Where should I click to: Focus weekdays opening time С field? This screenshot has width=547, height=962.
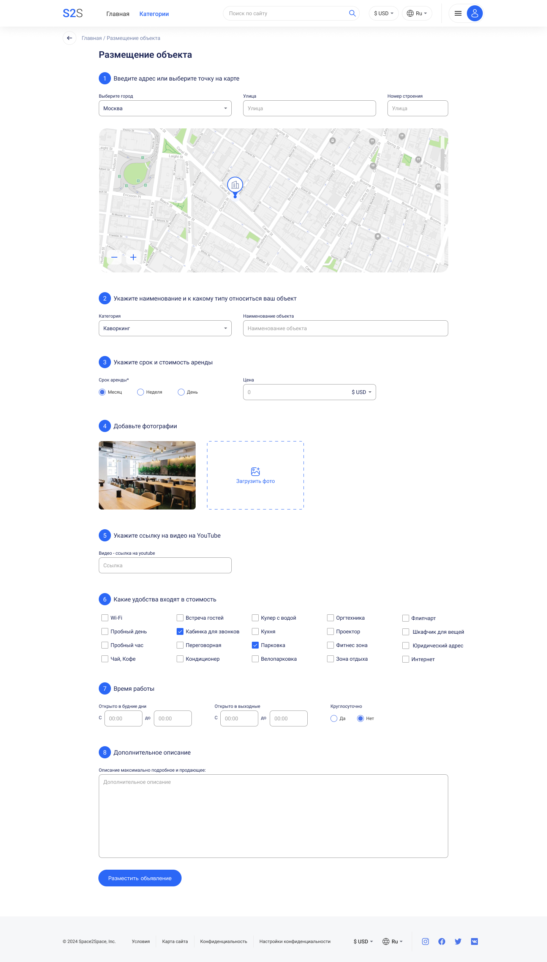pos(123,718)
